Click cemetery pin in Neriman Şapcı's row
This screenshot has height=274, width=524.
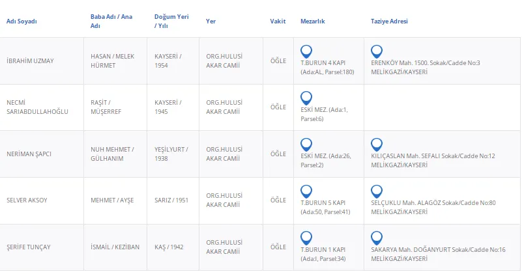click(x=306, y=144)
